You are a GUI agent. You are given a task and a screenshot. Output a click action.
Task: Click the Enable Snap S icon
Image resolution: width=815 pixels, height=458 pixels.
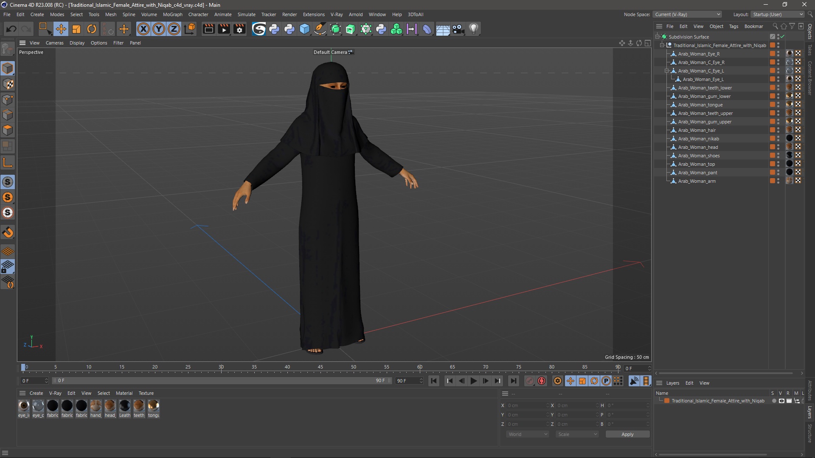(8, 182)
